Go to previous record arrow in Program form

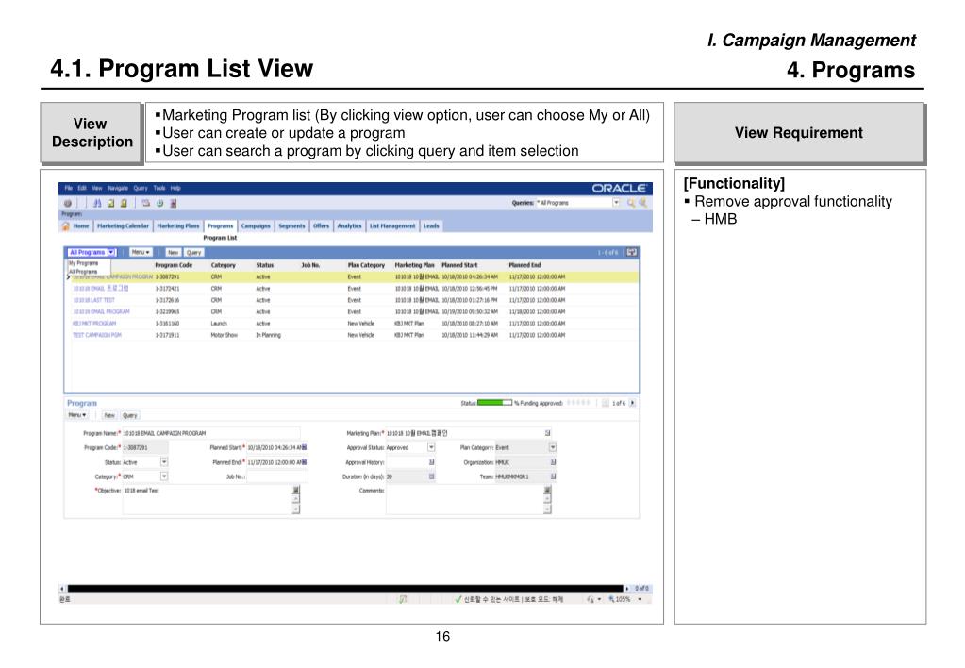[606, 403]
